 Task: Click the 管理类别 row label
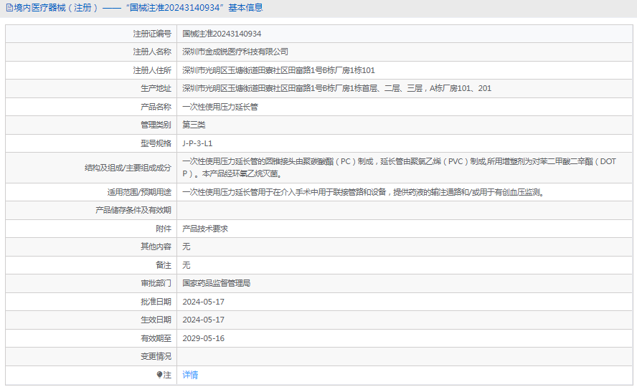pyautogui.click(x=156, y=125)
